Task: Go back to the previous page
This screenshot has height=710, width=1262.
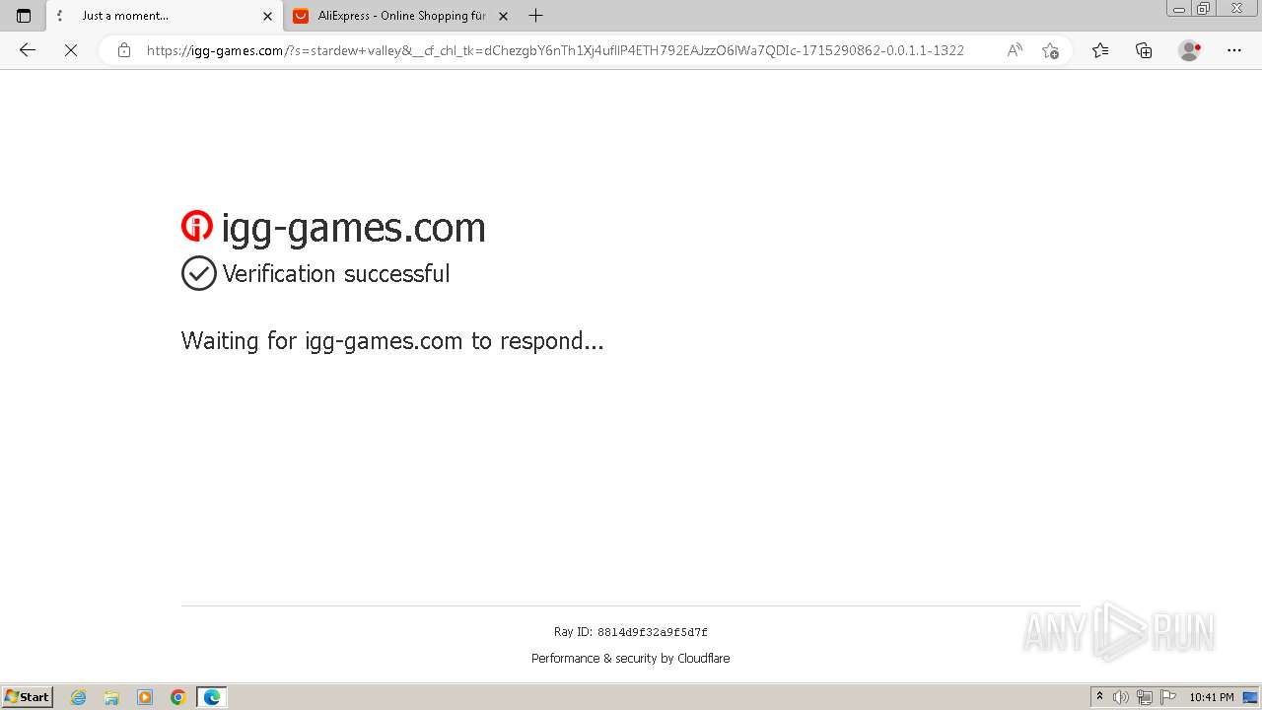Action: click(x=28, y=50)
